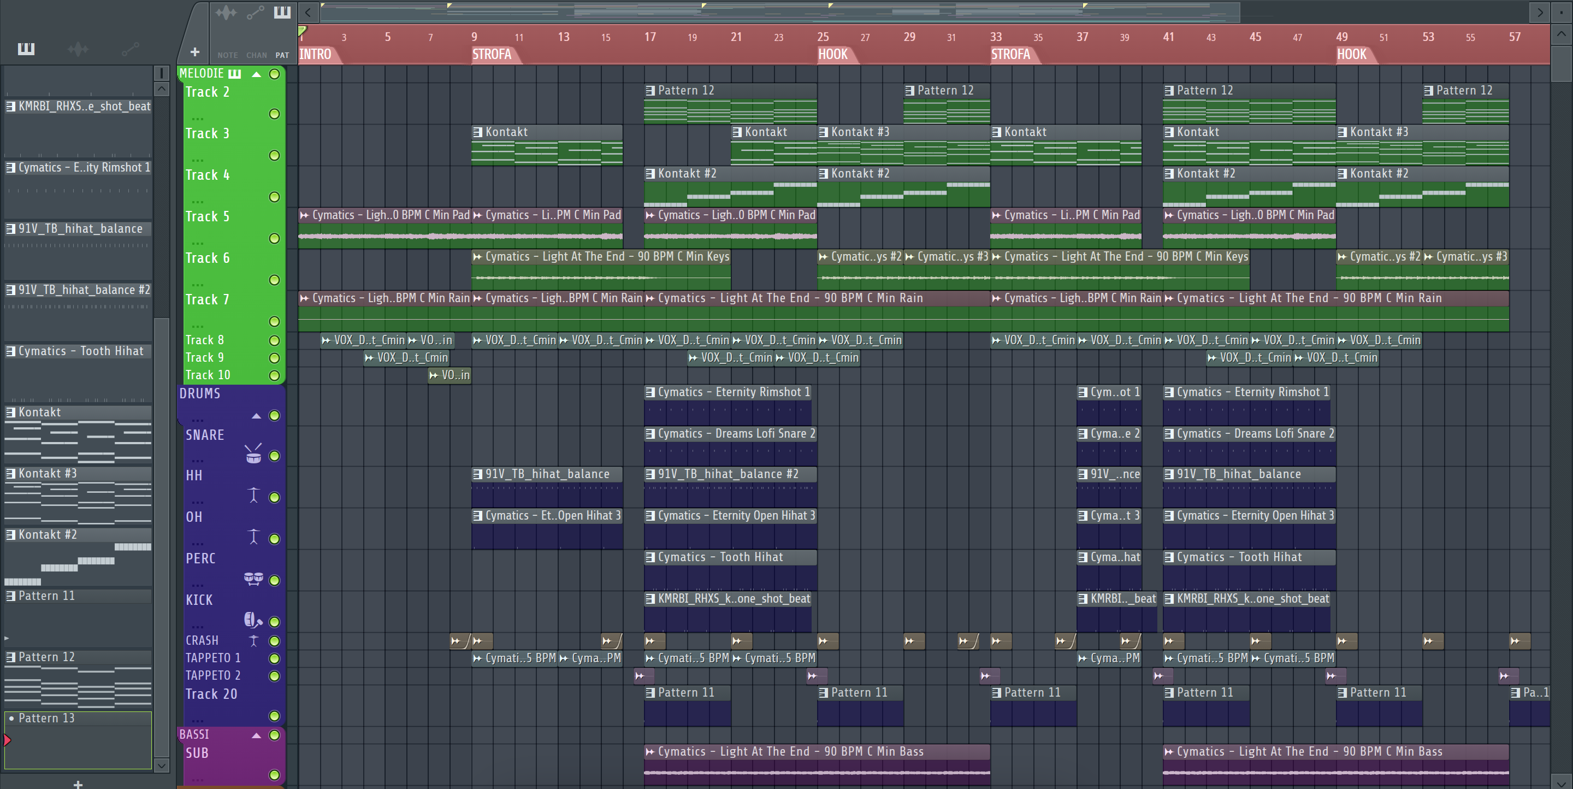
Task: Click the plus button left of NOTE tab
Action: (195, 52)
